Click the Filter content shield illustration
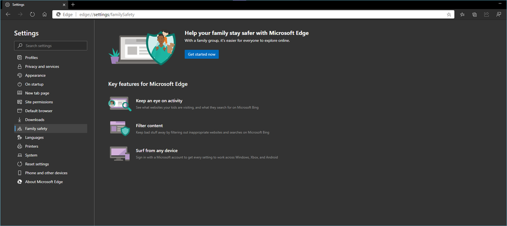The width and height of the screenshot is (507, 226). pyautogui.click(x=120, y=128)
